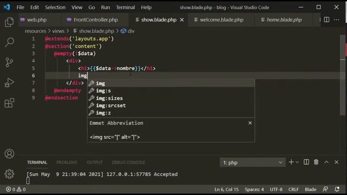Click 'UTF-8' encoding in status bar
Image resolution: width=347 pixels, height=195 pixels.
point(276,190)
